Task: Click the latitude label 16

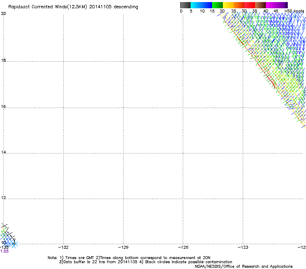Action: pos(3,106)
